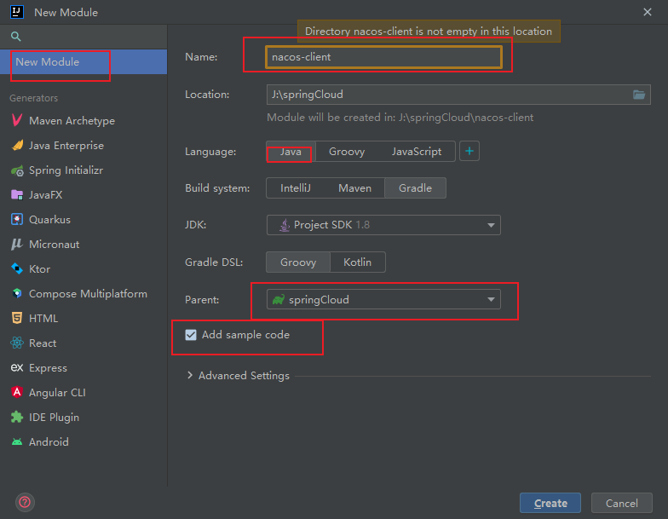Click the Create button

point(550,503)
